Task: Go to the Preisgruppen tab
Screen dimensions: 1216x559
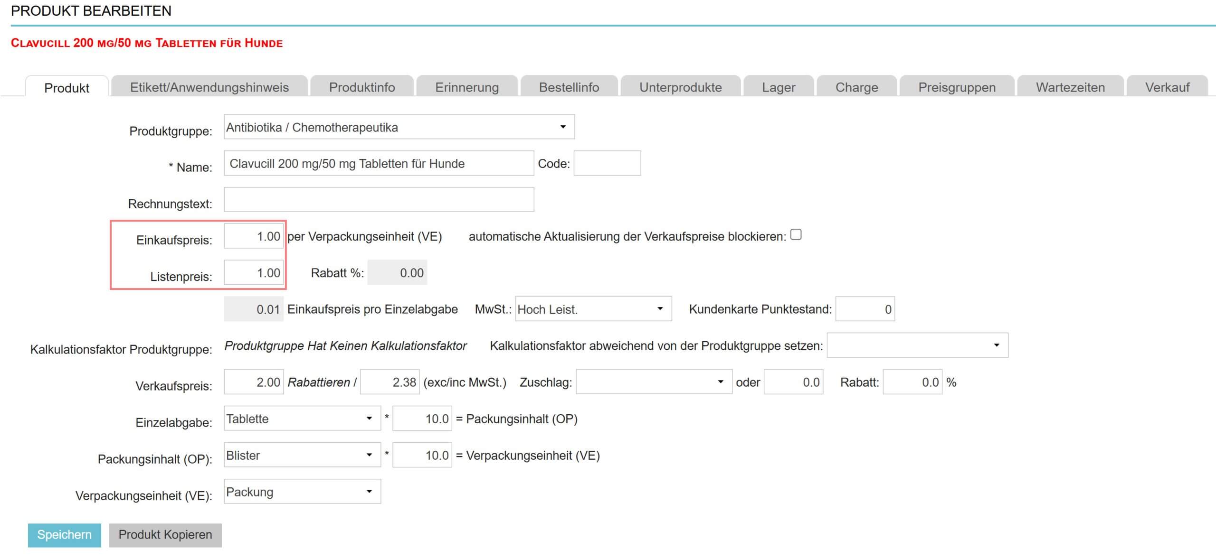Action: coord(957,87)
